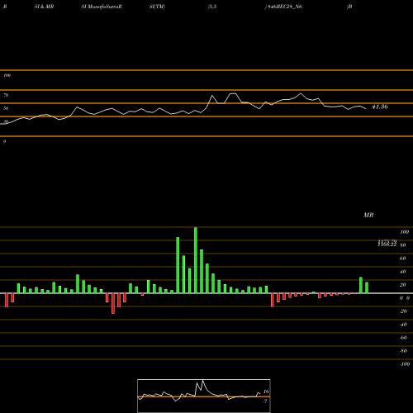This screenshot has height=413, width=413.
Task: Click the longest red bar in MR histogram
Action: tap(113, 303)
